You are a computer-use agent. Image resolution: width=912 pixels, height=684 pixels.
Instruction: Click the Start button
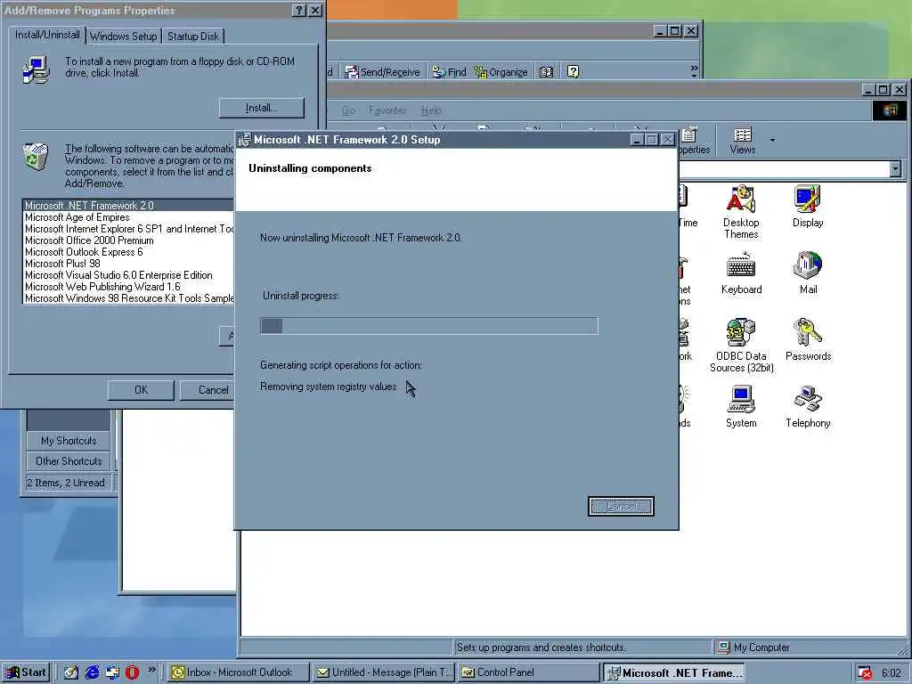26,672
